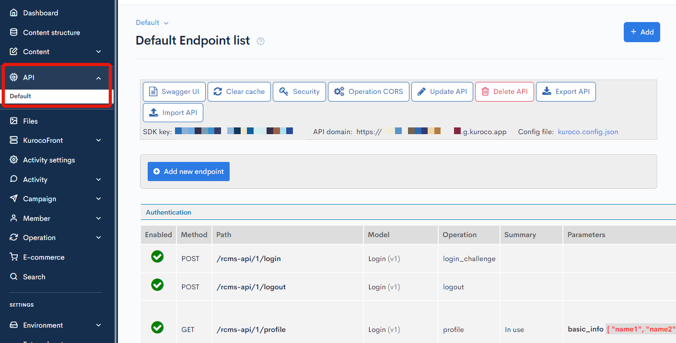Viewport: 676px width, 343px height.
Task: Click the Import API button
Action: pyautogui.click(x=173, y=113)
